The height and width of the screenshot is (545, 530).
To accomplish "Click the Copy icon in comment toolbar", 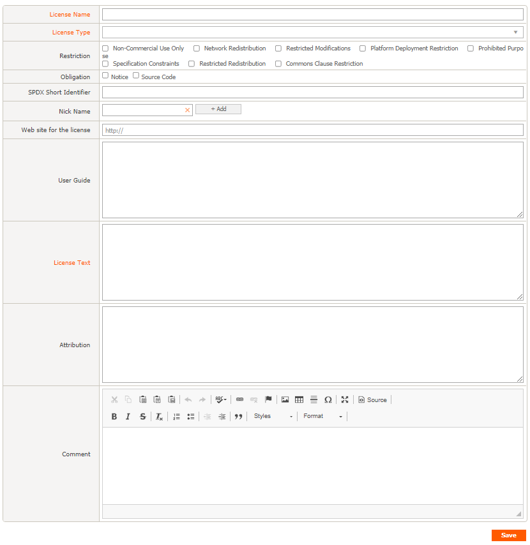I will click(128, 399).
